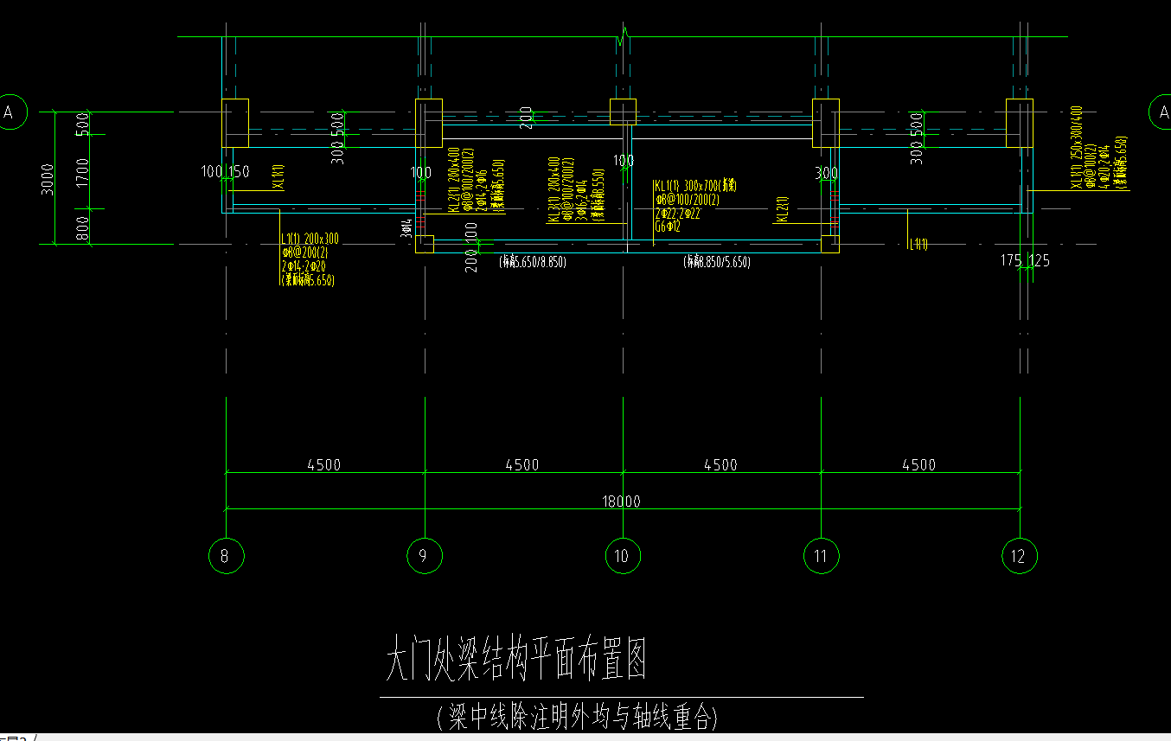Screen dimensions: 1171x741
Task: Select the Φ8@200(2) line under L1(1)
Action: pyautogui.click(x=304, y=252)
